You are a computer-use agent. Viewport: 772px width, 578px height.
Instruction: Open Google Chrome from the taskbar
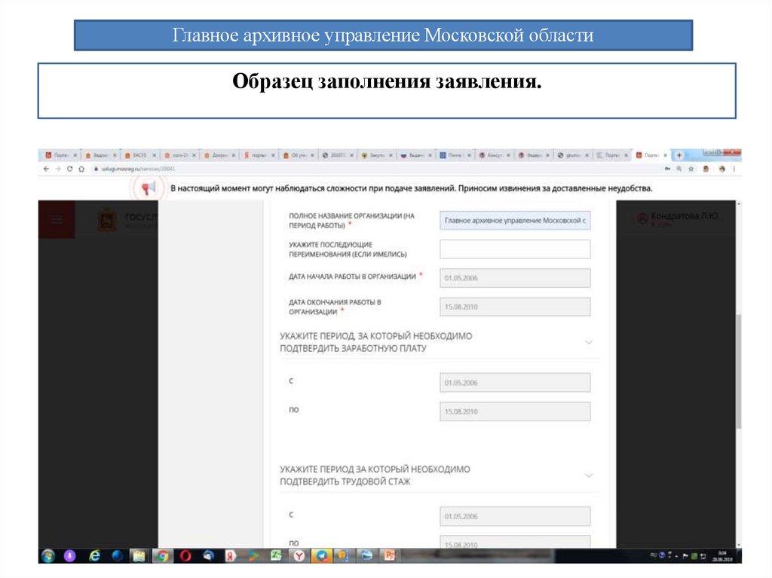coord(162,556)
